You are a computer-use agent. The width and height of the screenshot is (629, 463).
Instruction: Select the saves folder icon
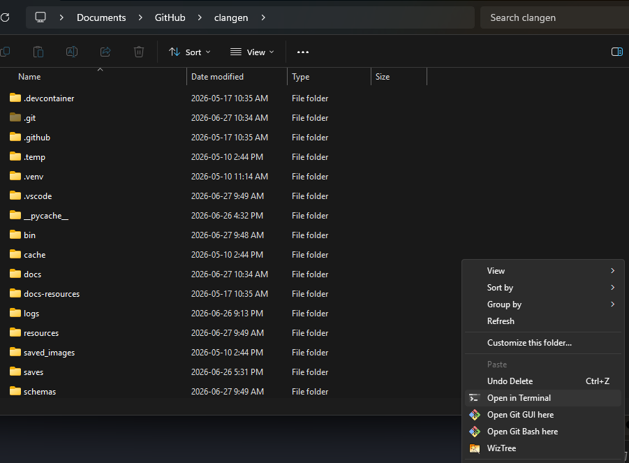(15, 372)
